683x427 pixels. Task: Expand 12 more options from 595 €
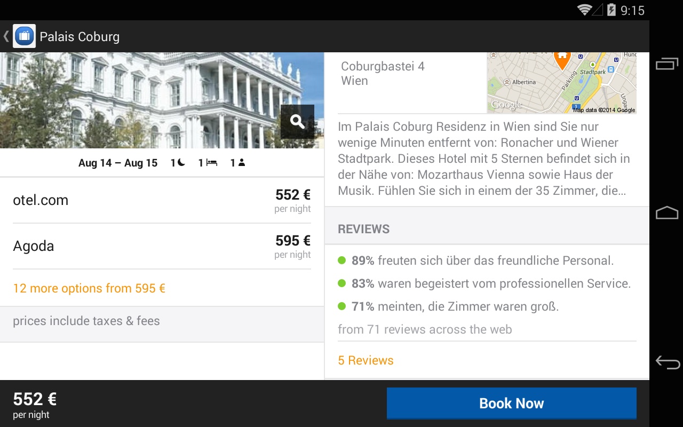point(89,288)
